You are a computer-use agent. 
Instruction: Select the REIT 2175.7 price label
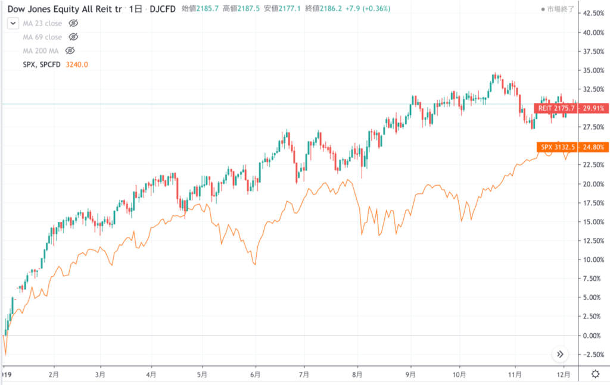coord(556,108)
